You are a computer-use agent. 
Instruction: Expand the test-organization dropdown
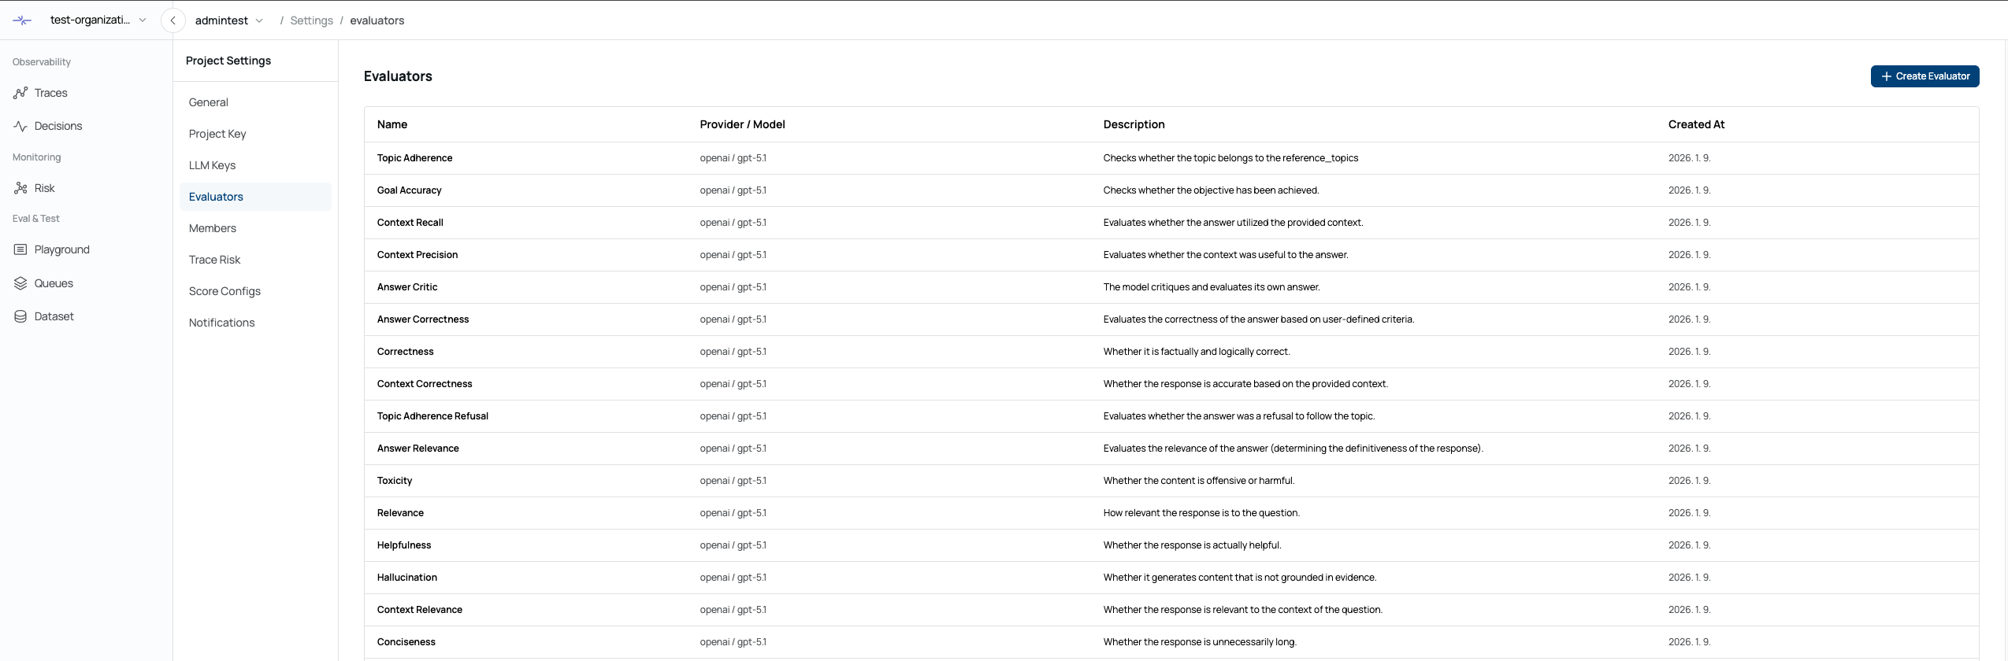[143, 20]
